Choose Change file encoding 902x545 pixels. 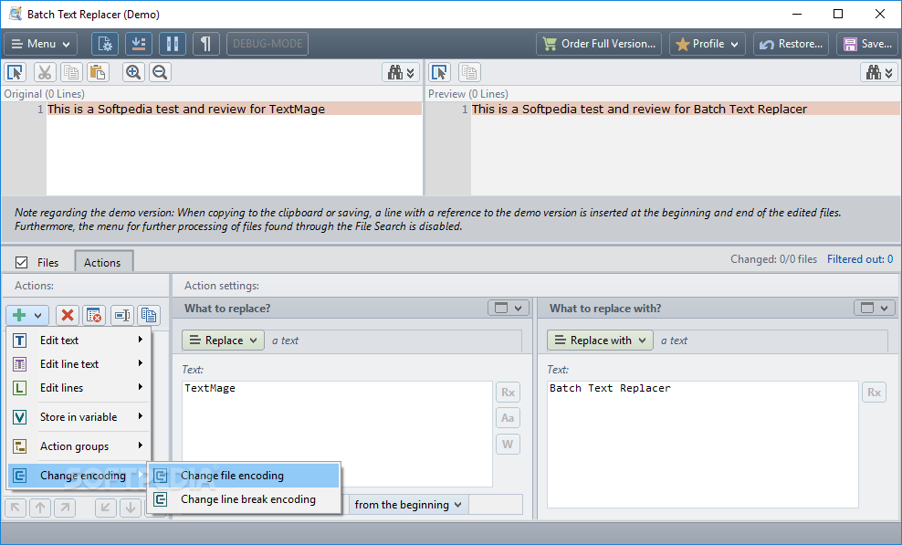[x=245, y=476]
